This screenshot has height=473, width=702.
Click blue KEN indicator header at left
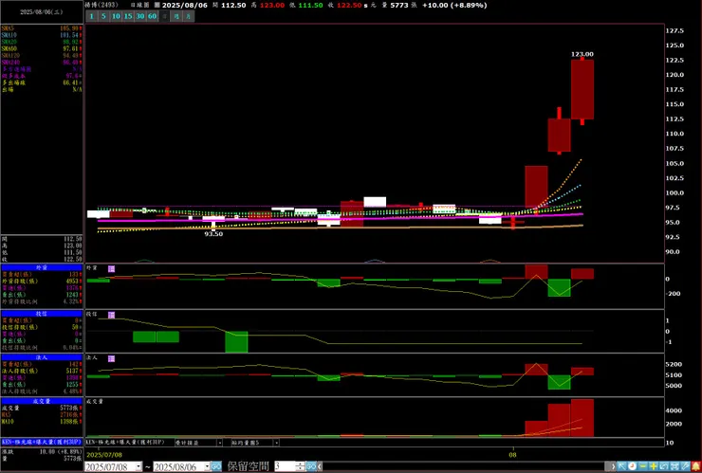pyautogui.click(x=42, y=442)
